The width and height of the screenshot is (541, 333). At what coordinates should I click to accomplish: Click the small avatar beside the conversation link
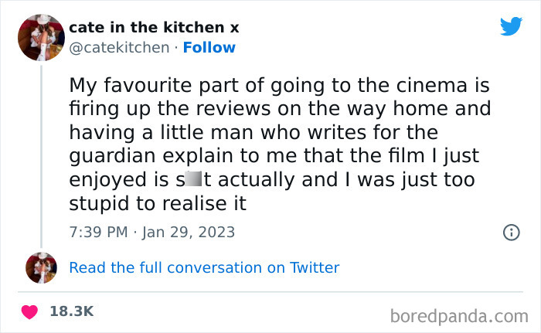[x=41, y=267]
